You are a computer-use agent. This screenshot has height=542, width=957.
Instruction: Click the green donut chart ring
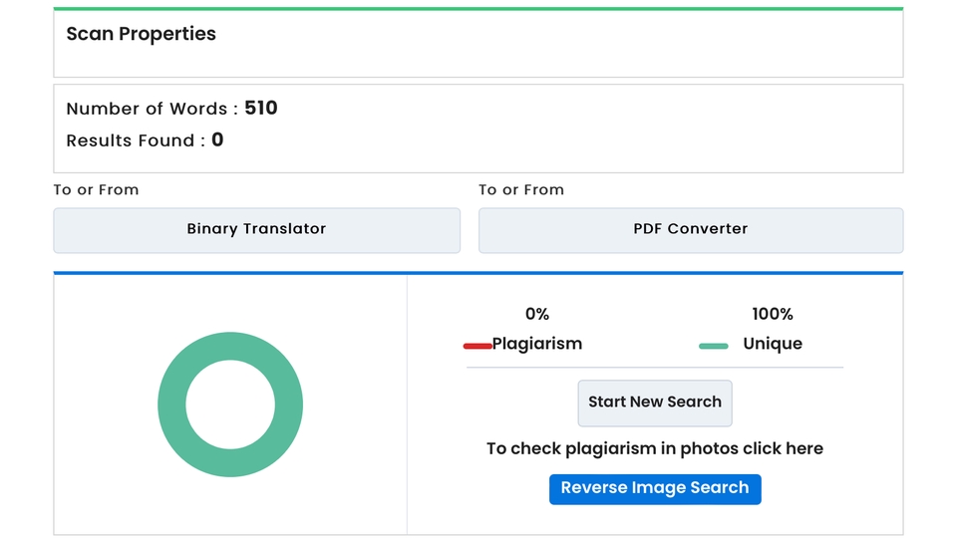tap(171, 405)
